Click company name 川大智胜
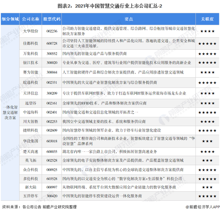220x213 pixels. [30, 121]
